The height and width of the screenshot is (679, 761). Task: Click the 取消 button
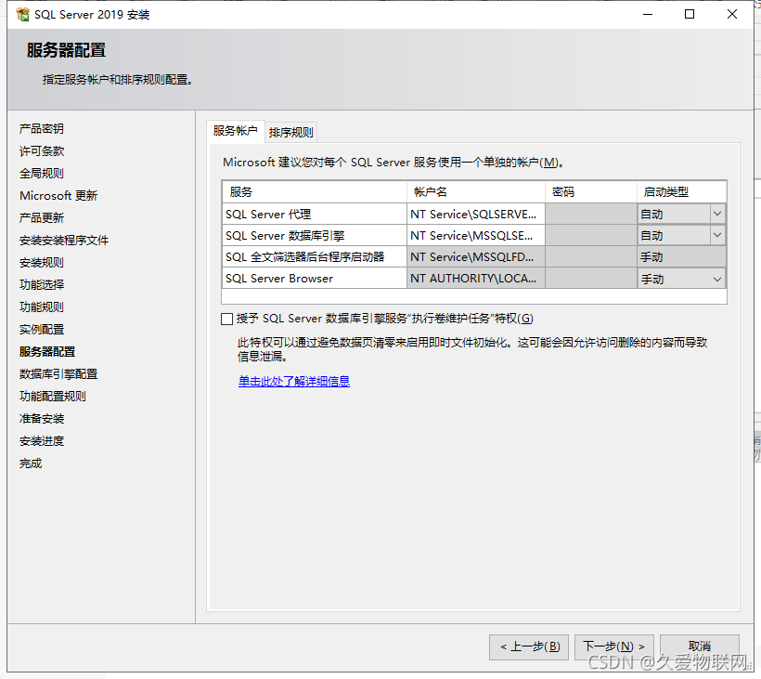click(x=699, y=646)
